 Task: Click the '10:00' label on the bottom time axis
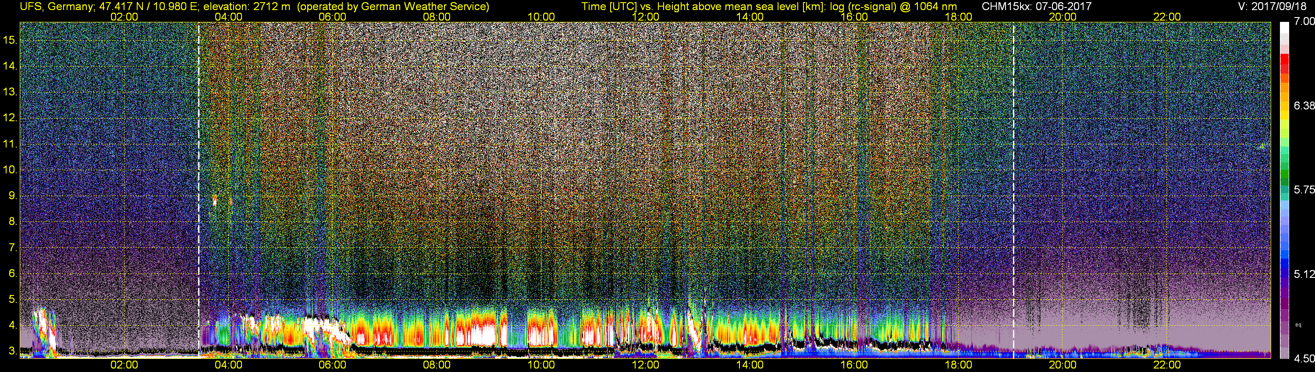(x=541, y=365)
